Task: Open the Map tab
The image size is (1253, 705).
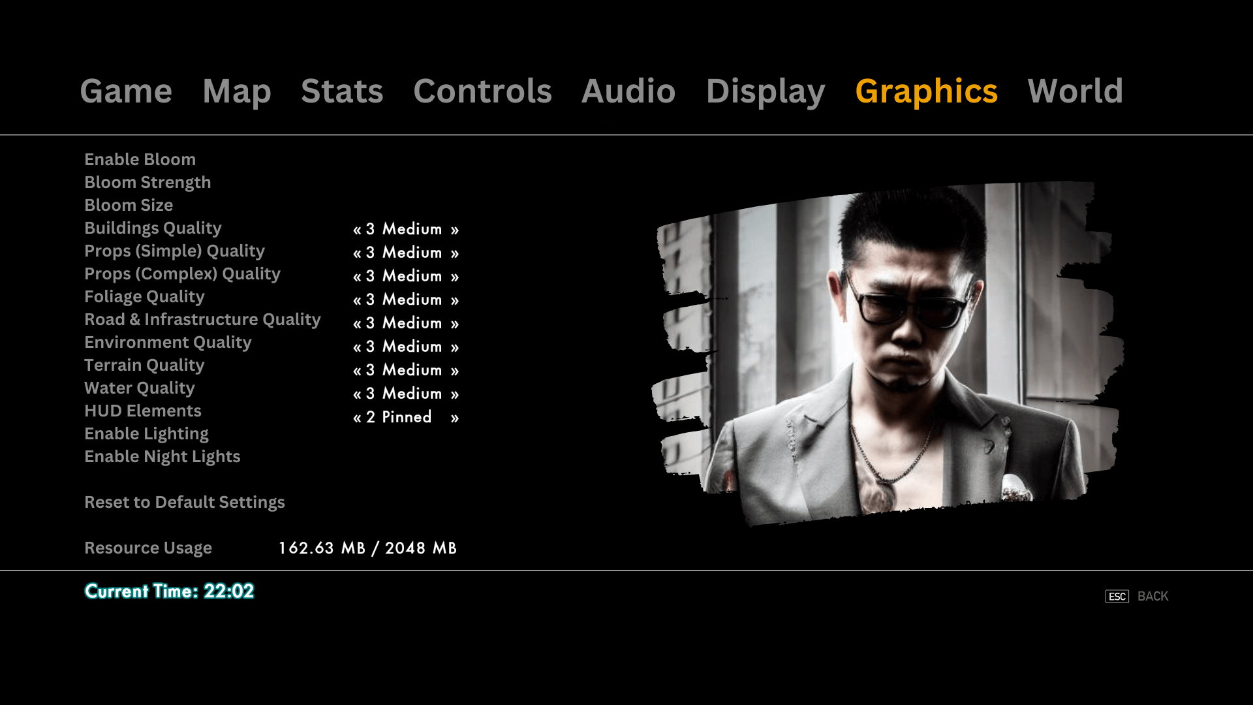Action: pos(236,91)
